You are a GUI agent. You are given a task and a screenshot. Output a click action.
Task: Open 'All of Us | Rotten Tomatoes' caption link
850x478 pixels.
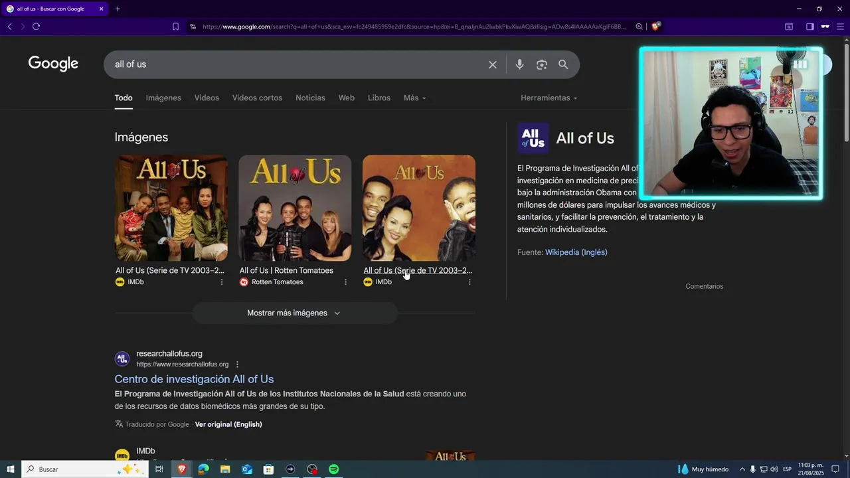[x=286, y=270]
